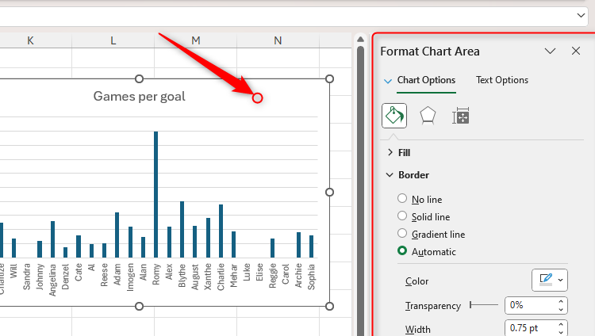Select the Solid line option
Image resolution: width=595 pixels, height=336 pixels.
403,216
